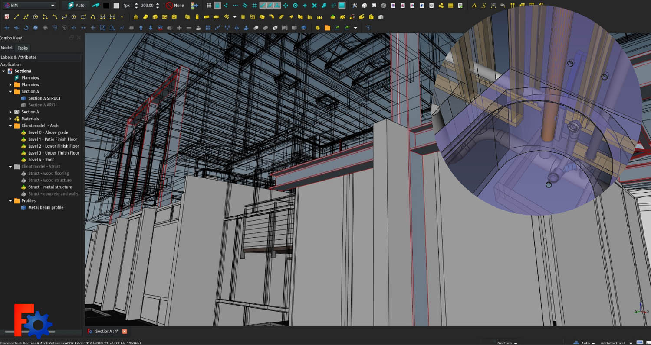
Task: Click the light gray face color swatch
Action: tap(116, 6)
